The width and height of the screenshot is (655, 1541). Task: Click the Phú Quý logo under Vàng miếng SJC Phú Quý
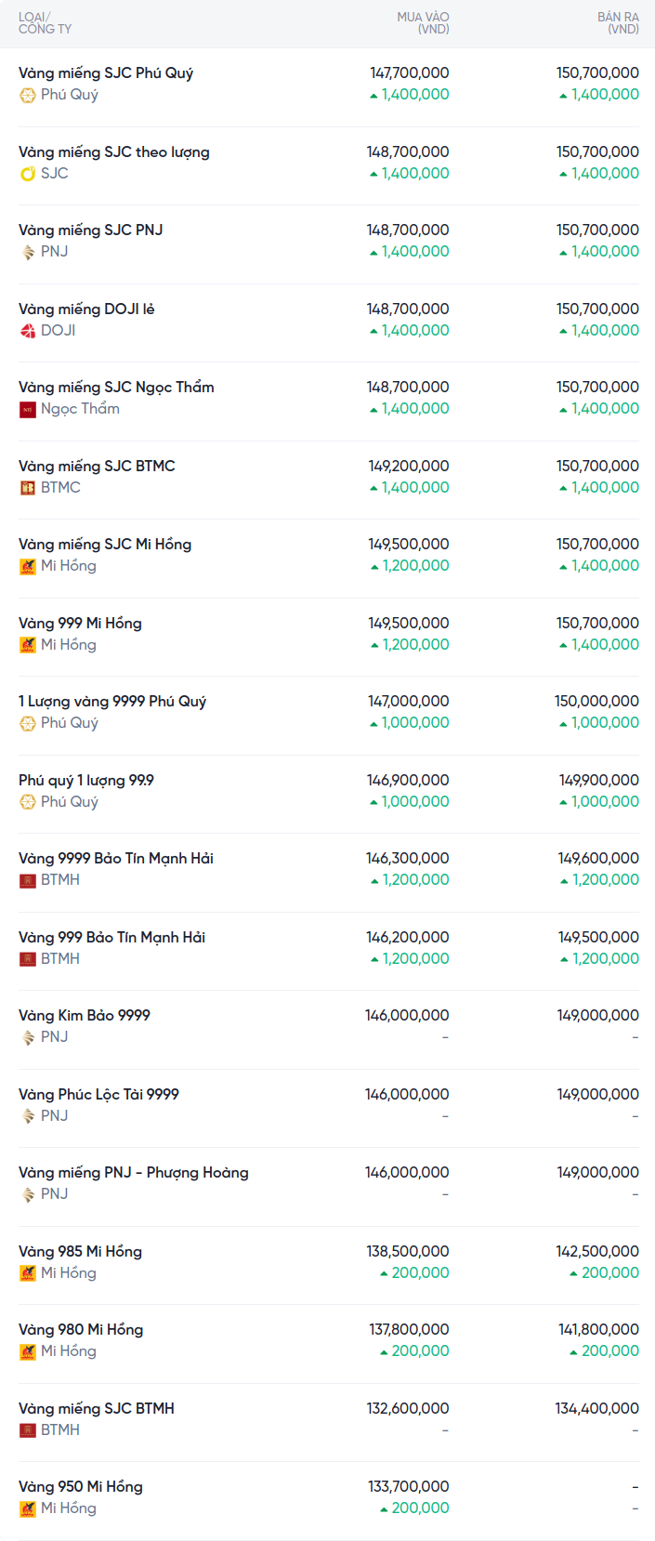[28, 95]
